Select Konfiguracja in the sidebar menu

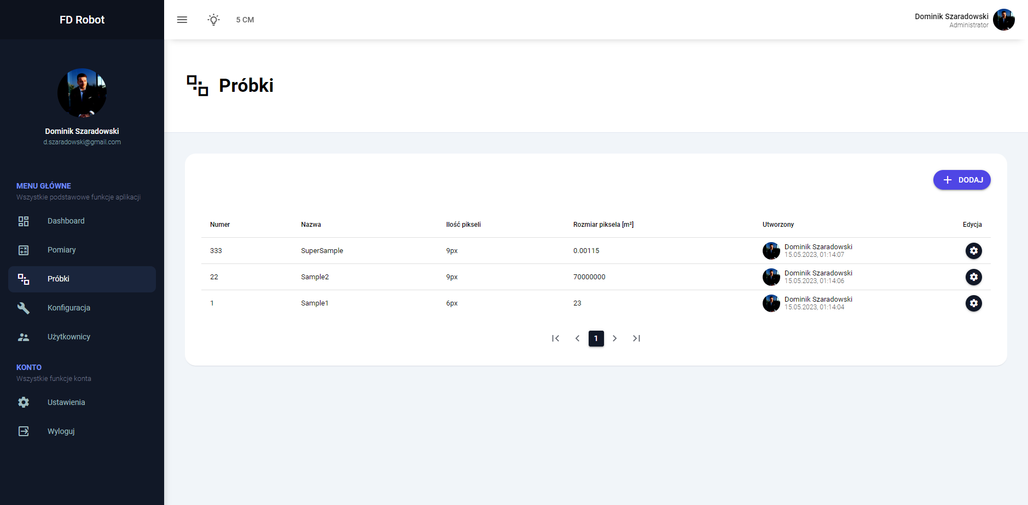[68, 308]
